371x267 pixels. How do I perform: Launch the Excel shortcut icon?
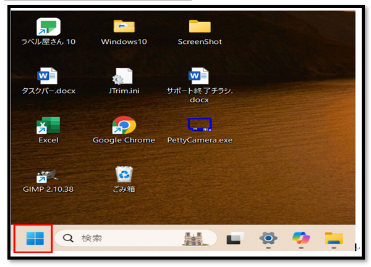(48, 125)
